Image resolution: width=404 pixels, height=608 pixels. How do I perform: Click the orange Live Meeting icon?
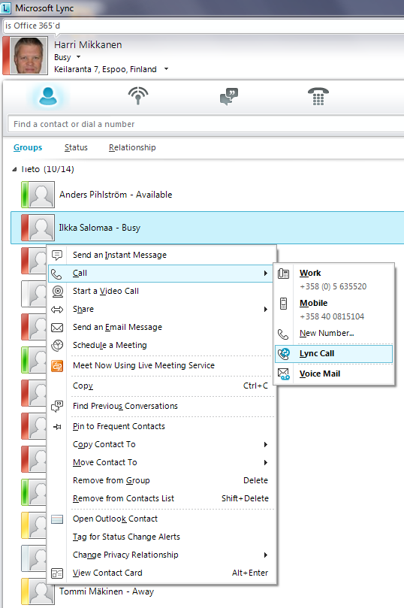pos(57,365)
